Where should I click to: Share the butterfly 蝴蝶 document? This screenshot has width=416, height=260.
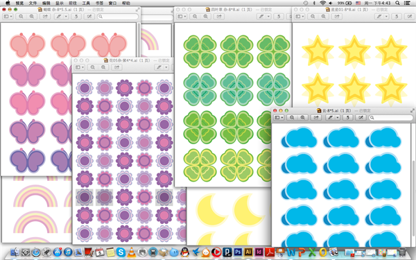click(45, 17)
